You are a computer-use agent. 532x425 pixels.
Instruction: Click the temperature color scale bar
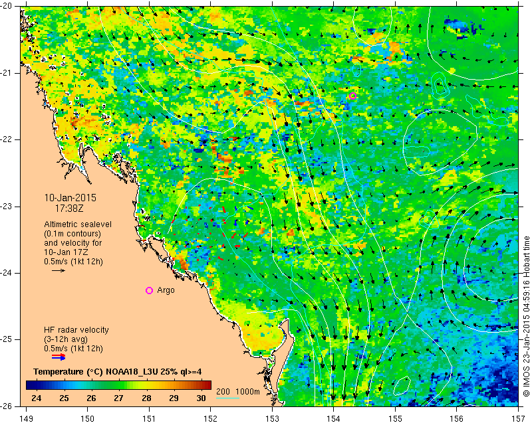coord(118,385)
